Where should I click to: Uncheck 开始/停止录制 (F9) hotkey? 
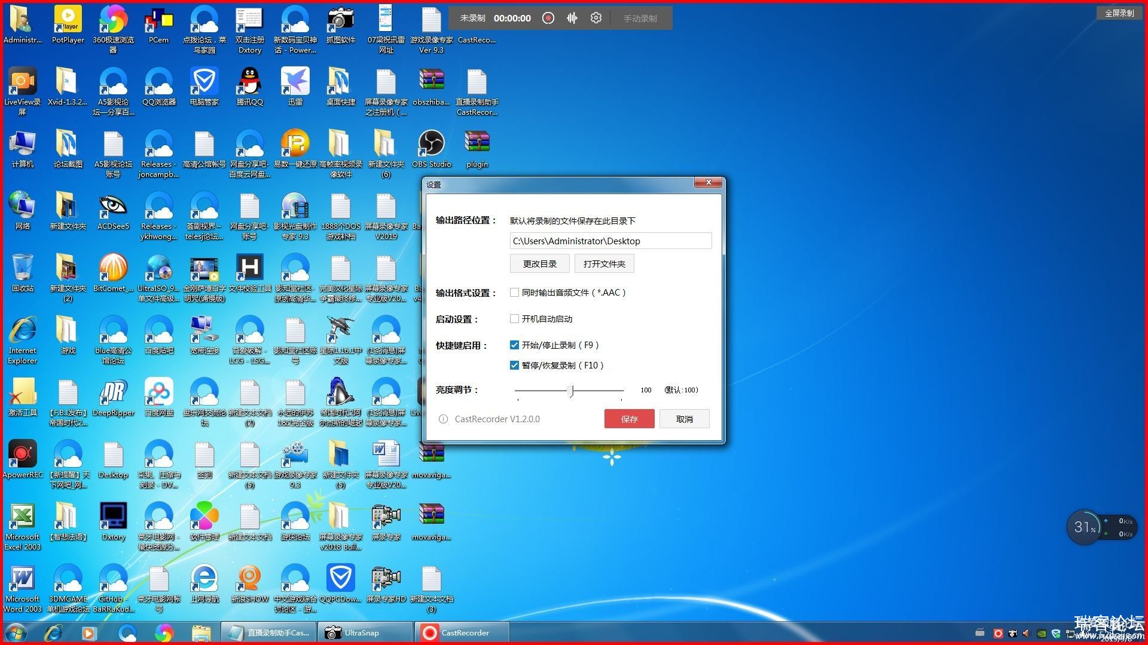(514, 345)
